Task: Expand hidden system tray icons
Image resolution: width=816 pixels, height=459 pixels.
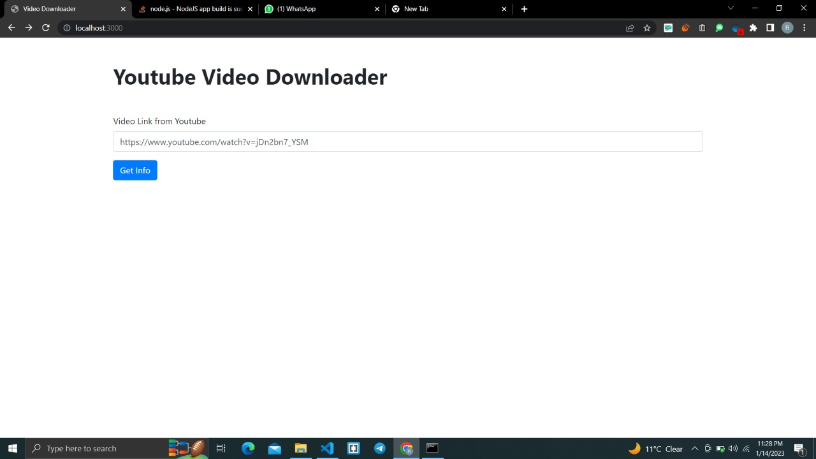Action: point(694,448)
